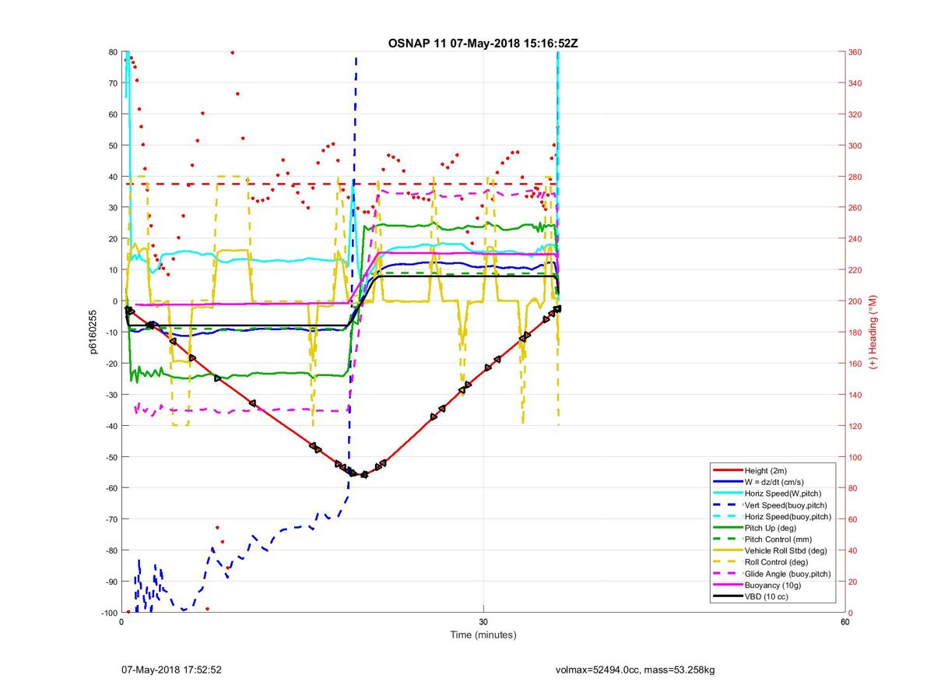Click the "p6160255" y-axis label
Screen dimensions: 934x689
point(93,332)
